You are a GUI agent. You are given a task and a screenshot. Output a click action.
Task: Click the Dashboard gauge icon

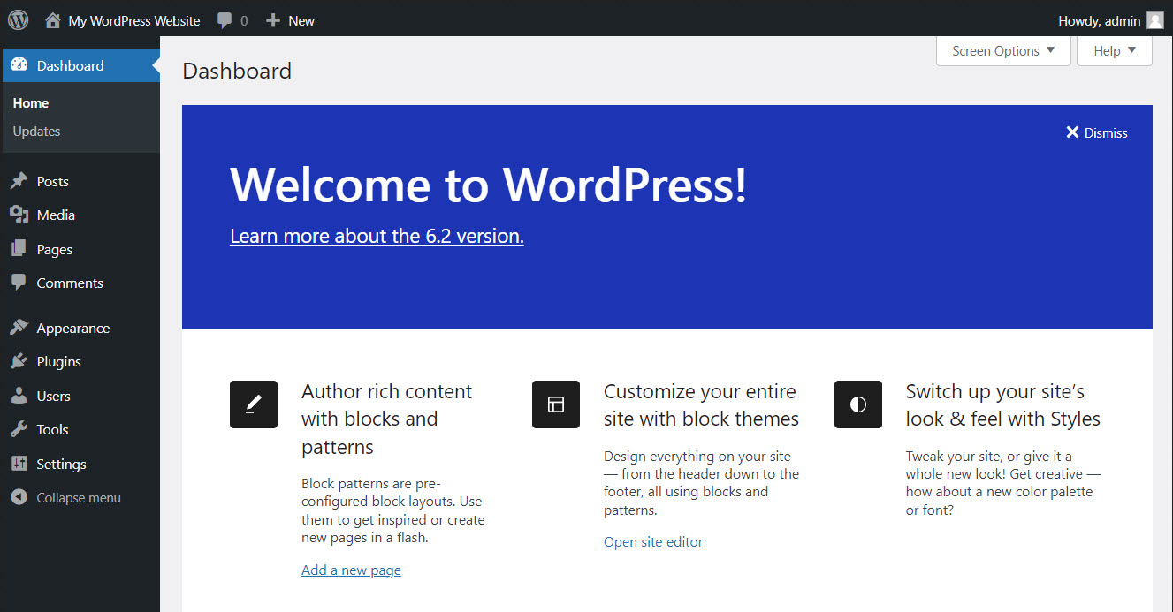tap(19, 65)
